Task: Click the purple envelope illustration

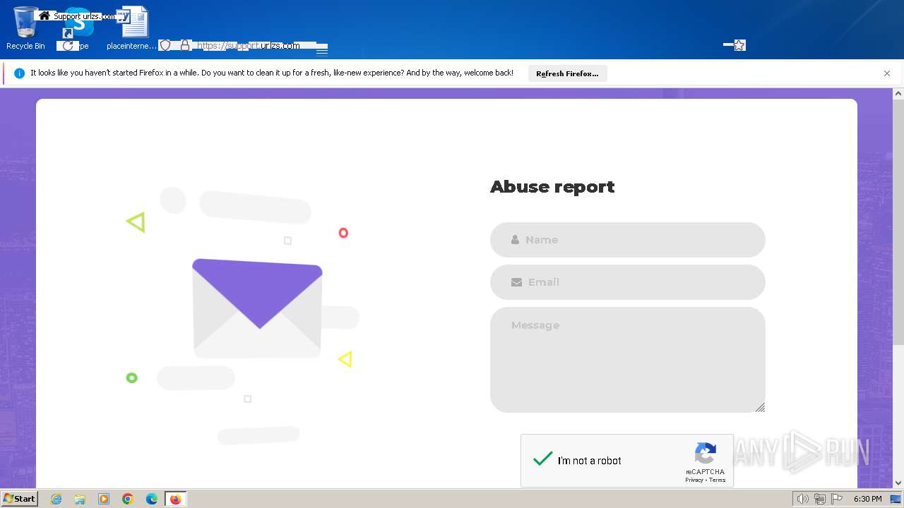Action: (x=257, y=308)
